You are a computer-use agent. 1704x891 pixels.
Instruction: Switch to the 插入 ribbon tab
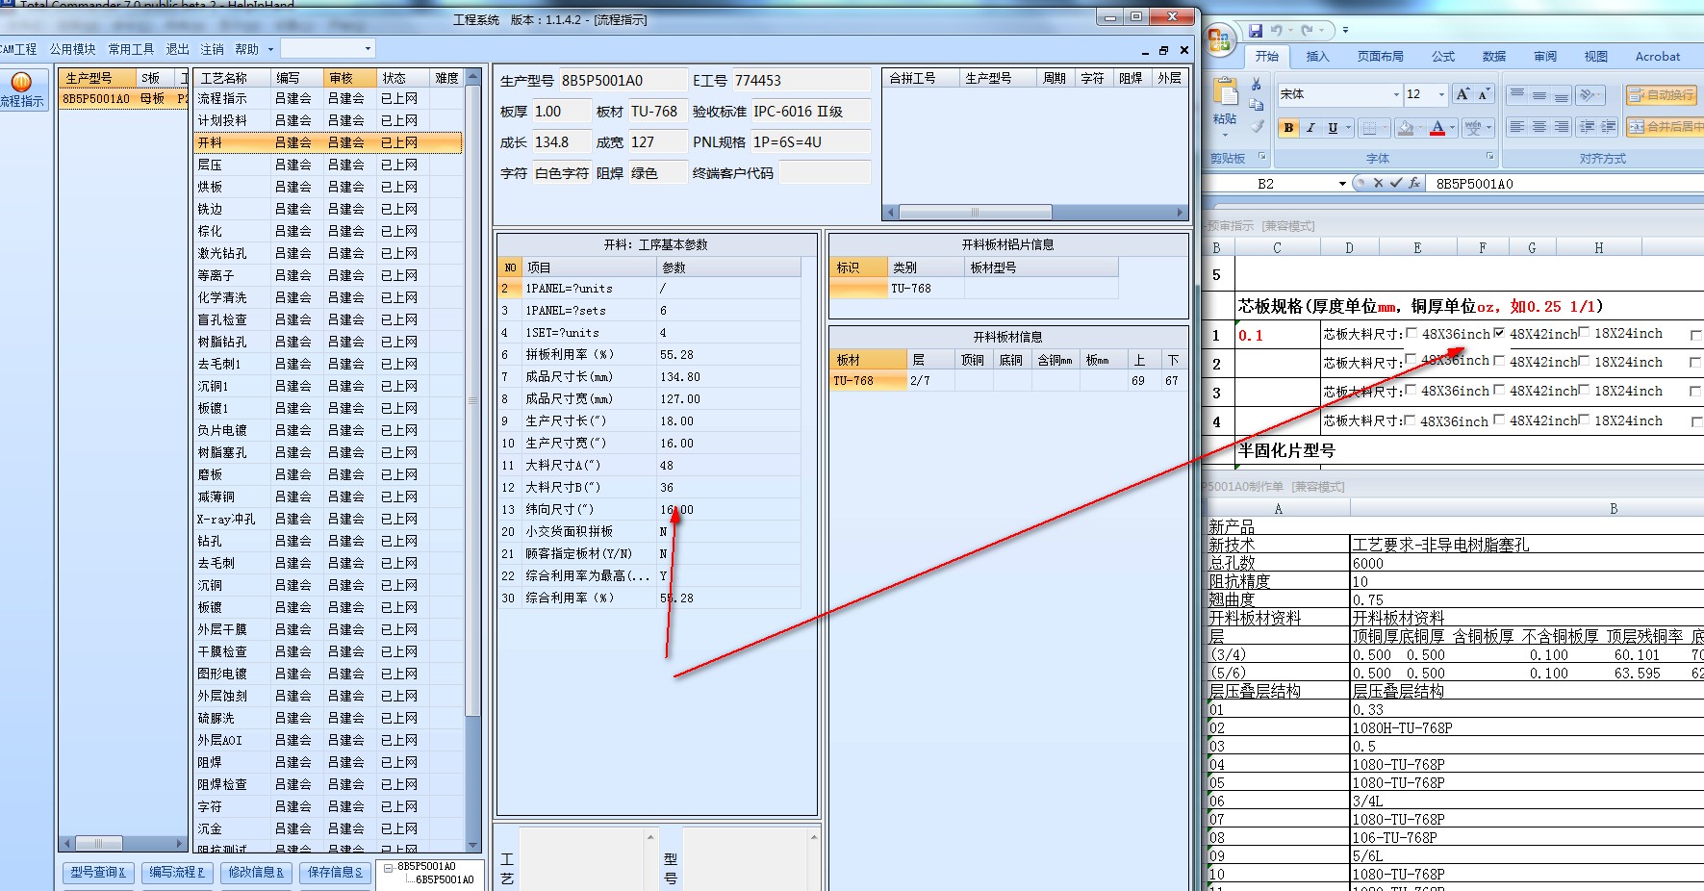point(1317,57)
